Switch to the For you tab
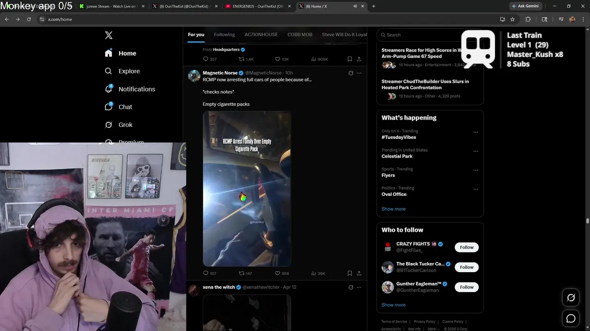The image size is (590, 331). tap(196, 34)
